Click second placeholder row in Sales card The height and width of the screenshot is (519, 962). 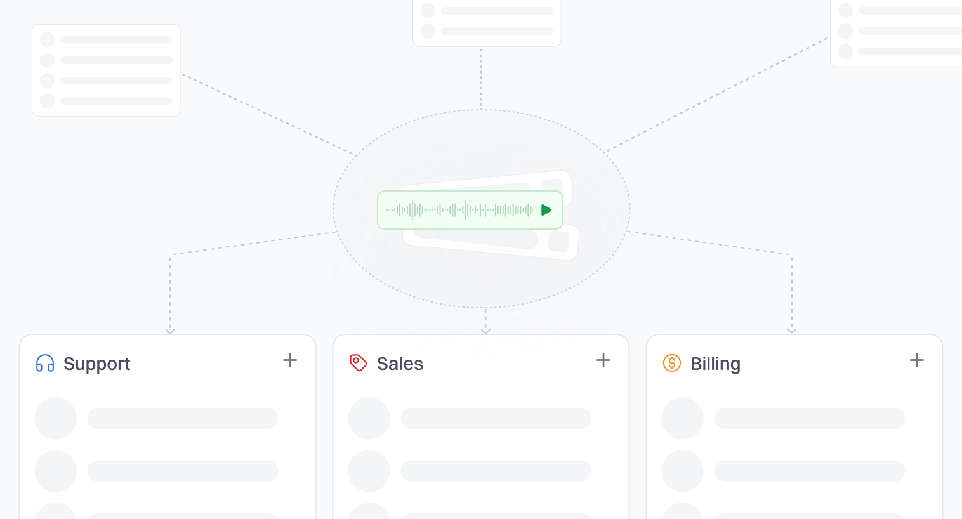tap(496, 471)
